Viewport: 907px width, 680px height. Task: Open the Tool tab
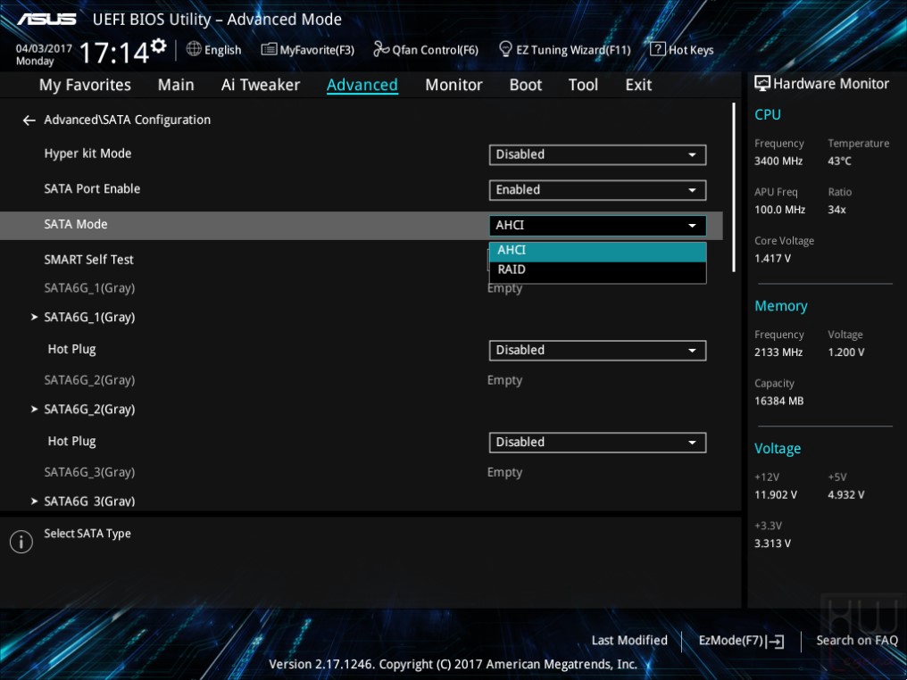click(x=583, y=85)
